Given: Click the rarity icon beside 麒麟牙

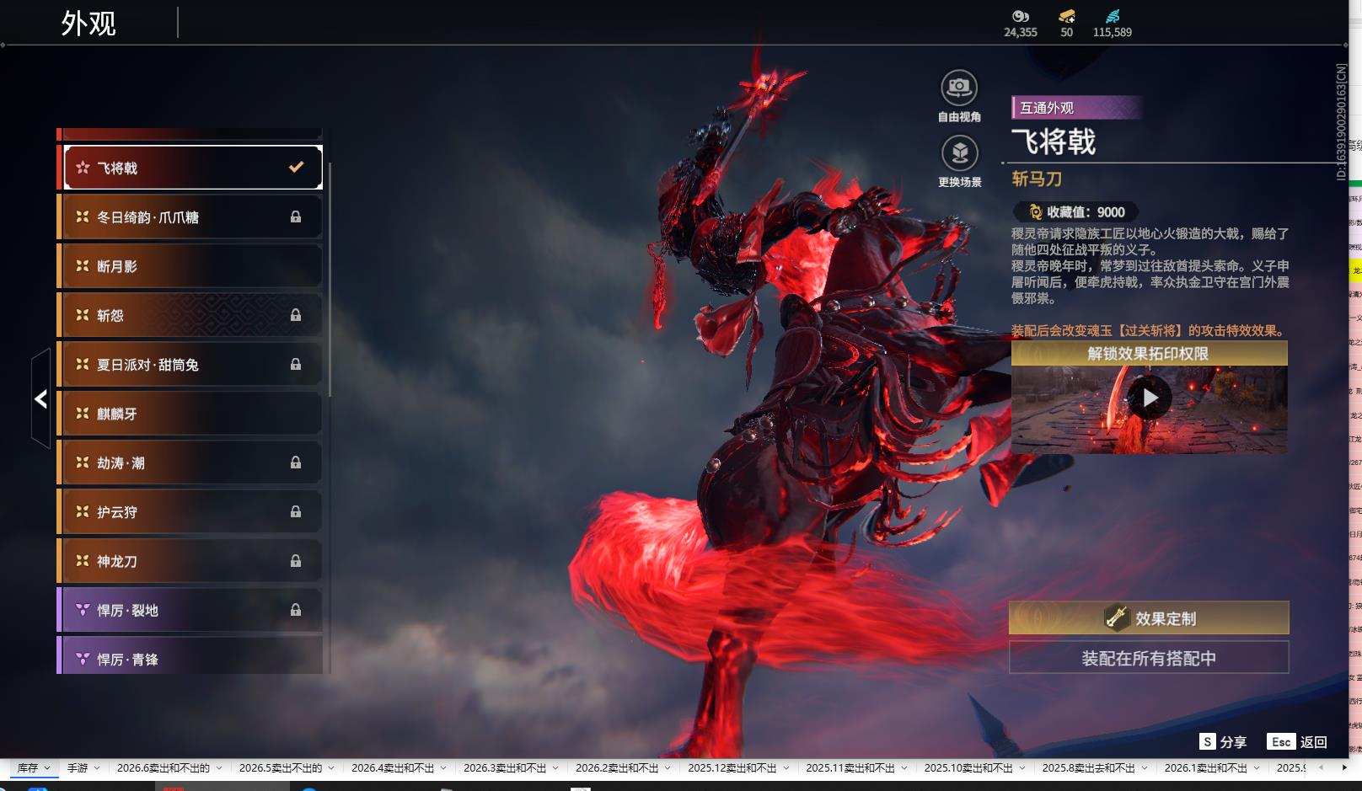Looking at the screenshot, I should point(83,414).
